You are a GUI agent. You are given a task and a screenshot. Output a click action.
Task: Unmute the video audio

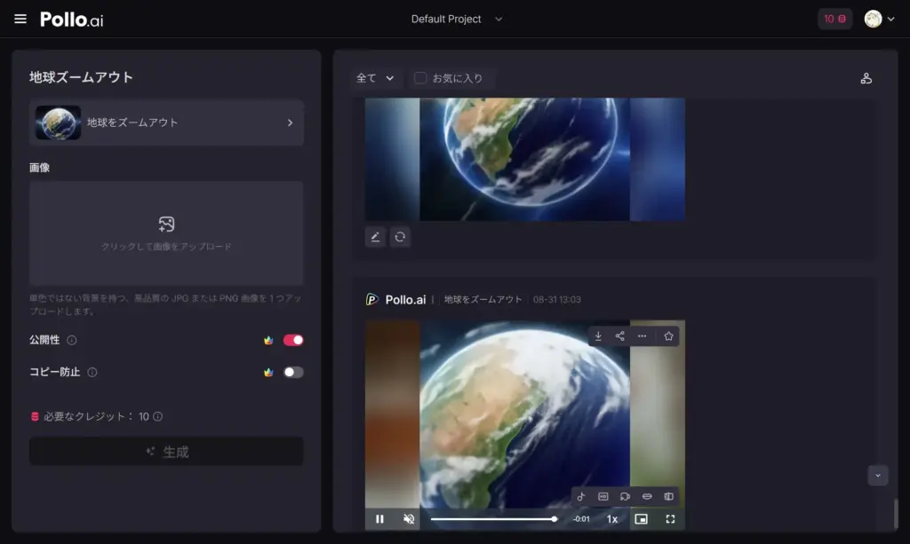409,519
